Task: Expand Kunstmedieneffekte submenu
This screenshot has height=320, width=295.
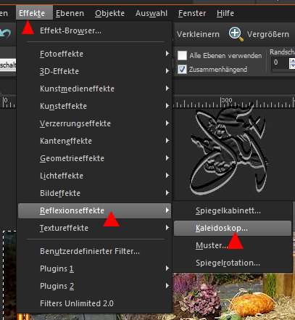Action: 94,89
